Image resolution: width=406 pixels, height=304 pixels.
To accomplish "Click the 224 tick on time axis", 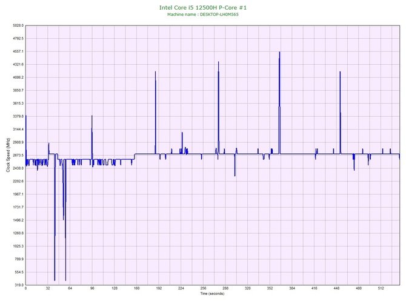I will click(x=181, y=288).
